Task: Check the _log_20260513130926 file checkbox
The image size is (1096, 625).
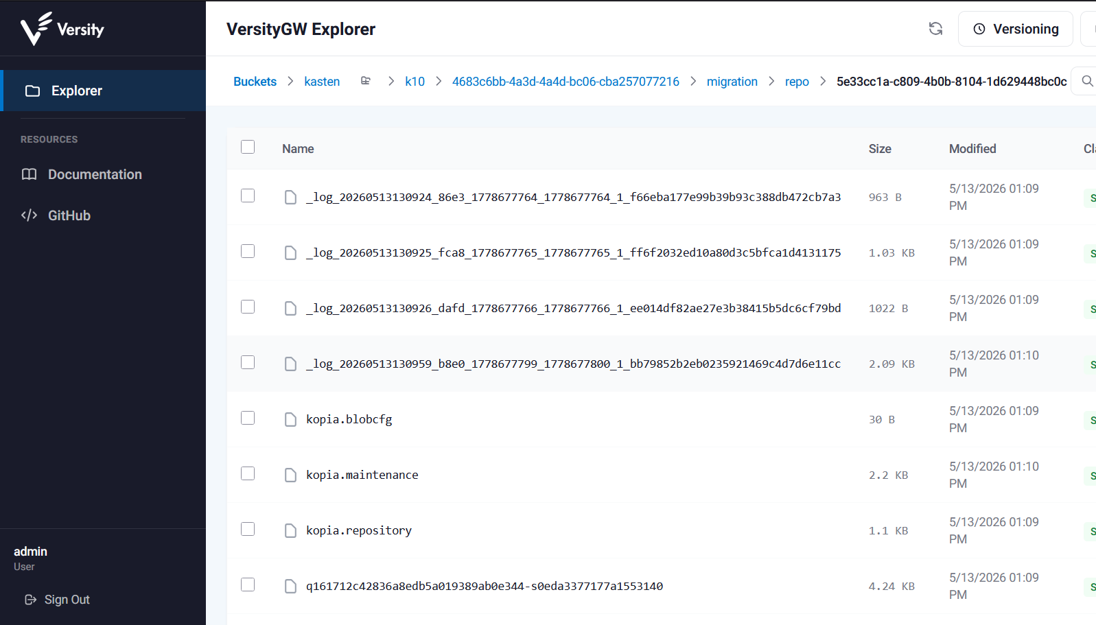Action: pyautogui.click(x=248, y=307)
